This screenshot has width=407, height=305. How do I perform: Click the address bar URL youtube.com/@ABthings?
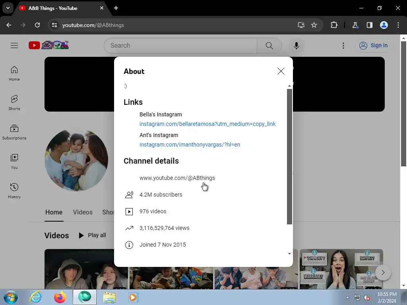[93, 25]
